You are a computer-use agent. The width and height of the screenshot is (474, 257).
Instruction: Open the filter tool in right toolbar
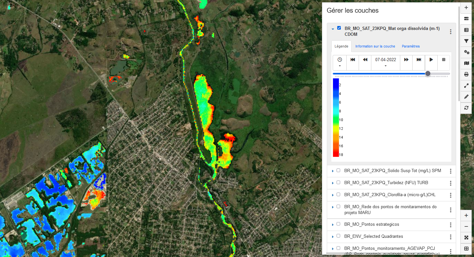pos(466,41)
